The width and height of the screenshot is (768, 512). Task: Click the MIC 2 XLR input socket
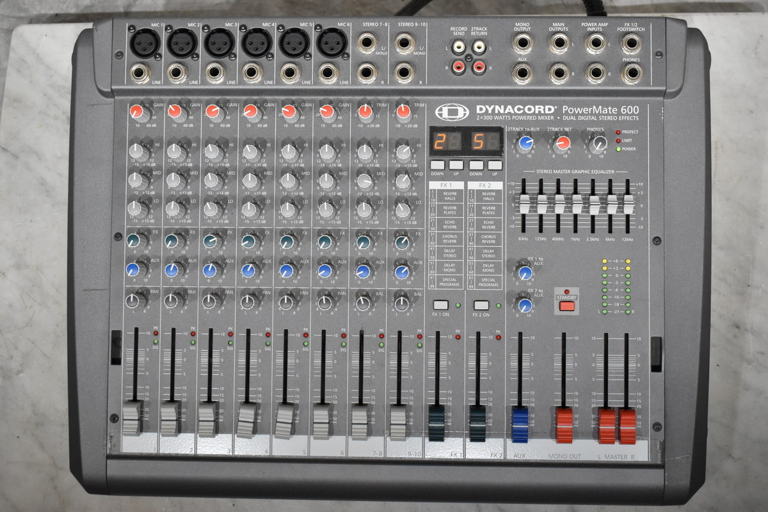click(x=182, y=44)
